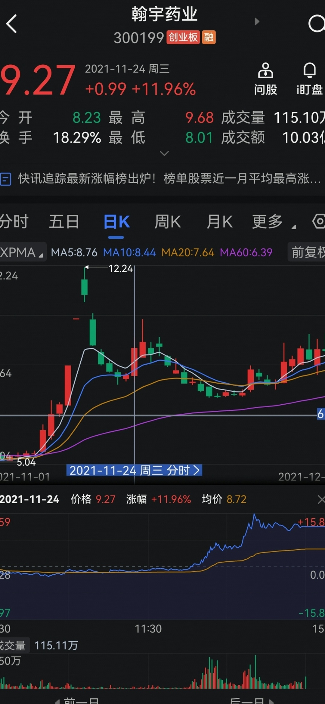
Task: Tap the 11:30 time axis label
Action: click(x=148, y=629)
